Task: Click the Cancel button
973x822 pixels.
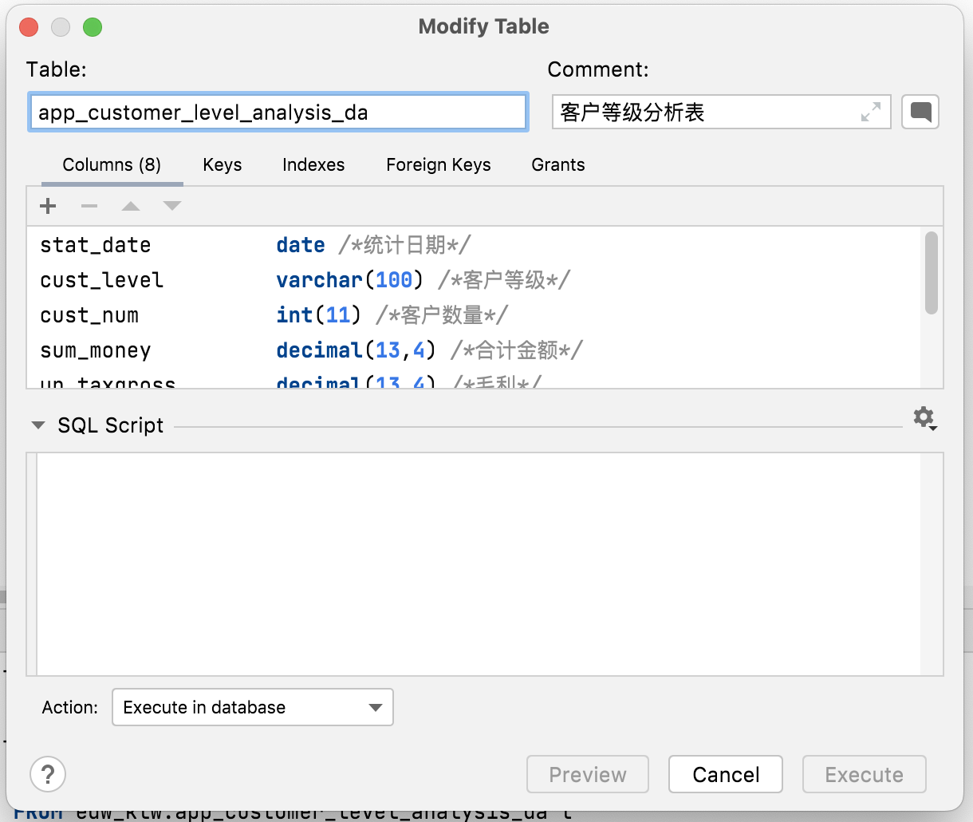Action: pos(726,774)
